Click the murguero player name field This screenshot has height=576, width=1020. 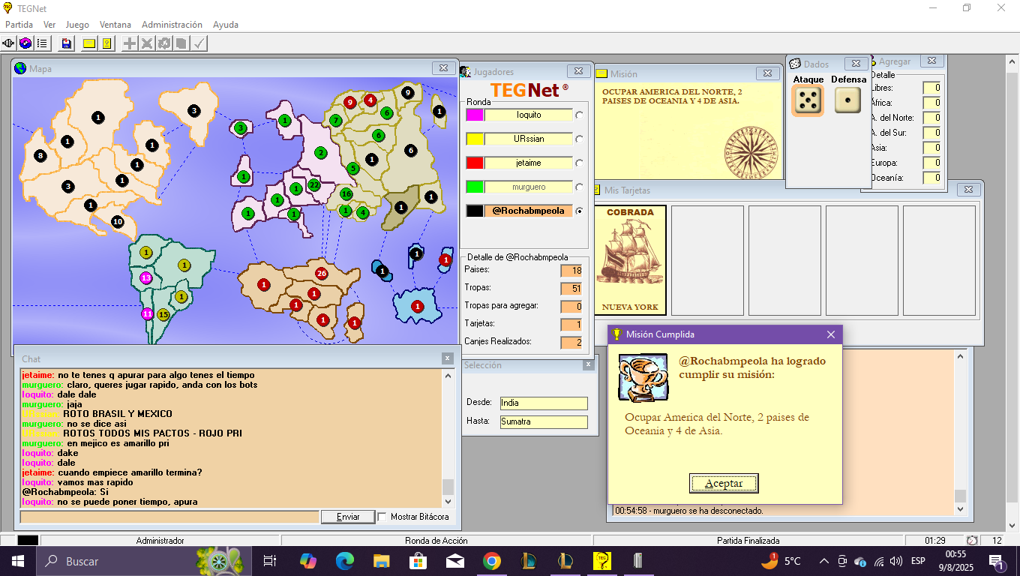(529, 187)
